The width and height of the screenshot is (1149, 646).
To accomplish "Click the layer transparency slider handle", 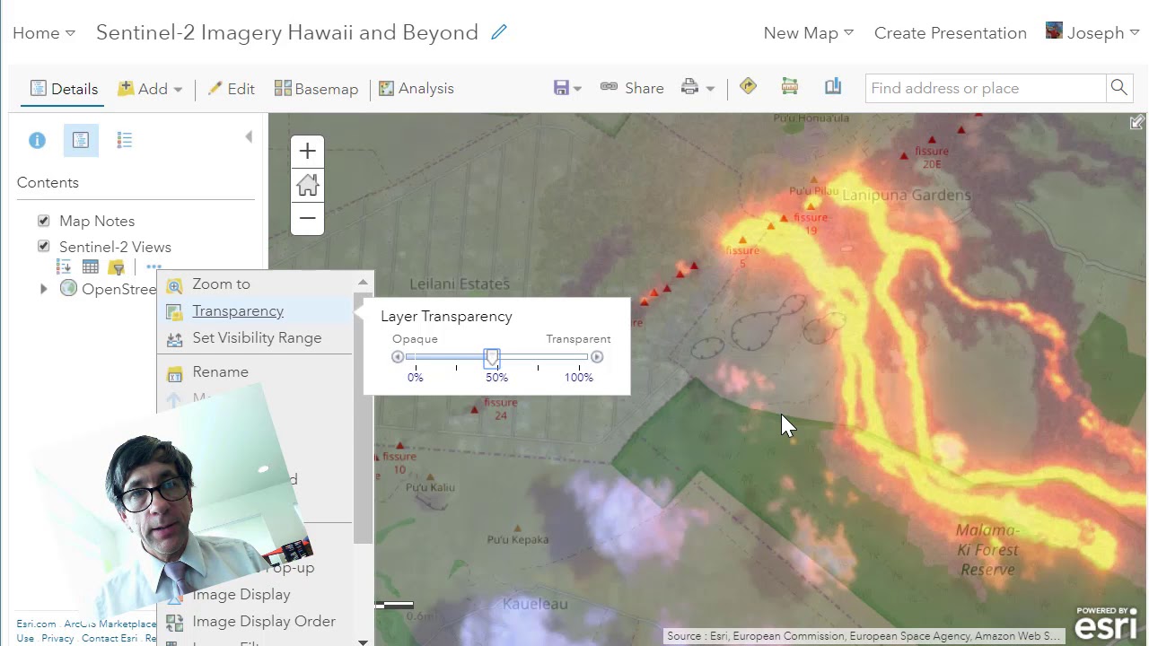I will pyautogui.click(x=492, y=357).
